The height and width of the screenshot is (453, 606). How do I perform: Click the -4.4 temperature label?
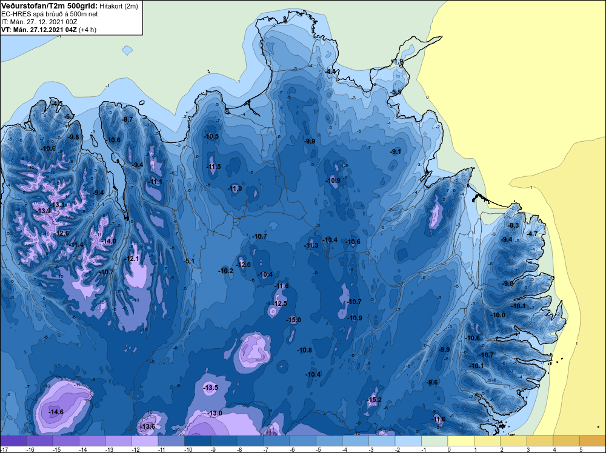pos(330,71)
